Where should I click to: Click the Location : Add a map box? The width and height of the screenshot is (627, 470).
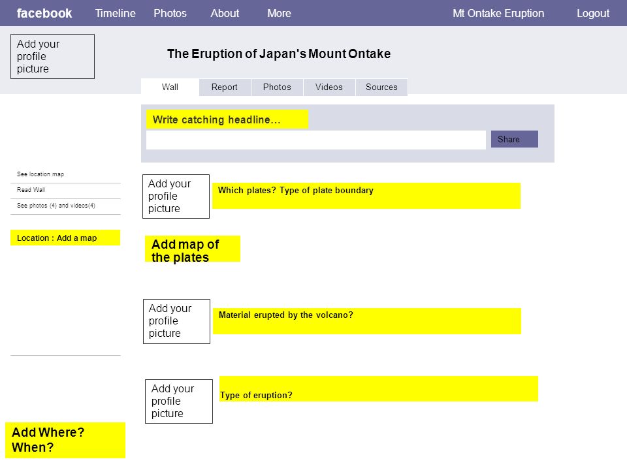pyautogui.click(x=65, y=238)
